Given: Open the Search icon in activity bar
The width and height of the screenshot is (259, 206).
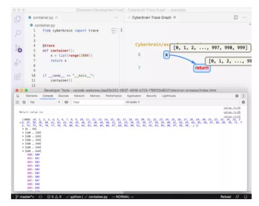Looking at the screenshot, I should (x=17, y=33).
